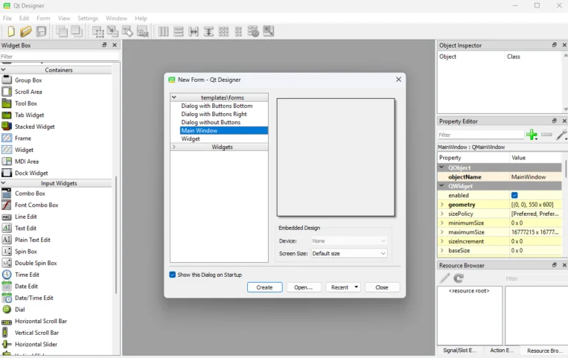The width and height of the screenshot is (568, 358).
Task: Select the Tab Widget item in Widget Box
Action: click(x=29, y=115)
